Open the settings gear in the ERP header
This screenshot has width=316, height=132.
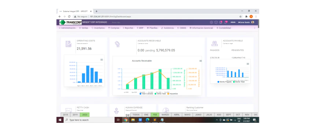(x=211, y=22)
